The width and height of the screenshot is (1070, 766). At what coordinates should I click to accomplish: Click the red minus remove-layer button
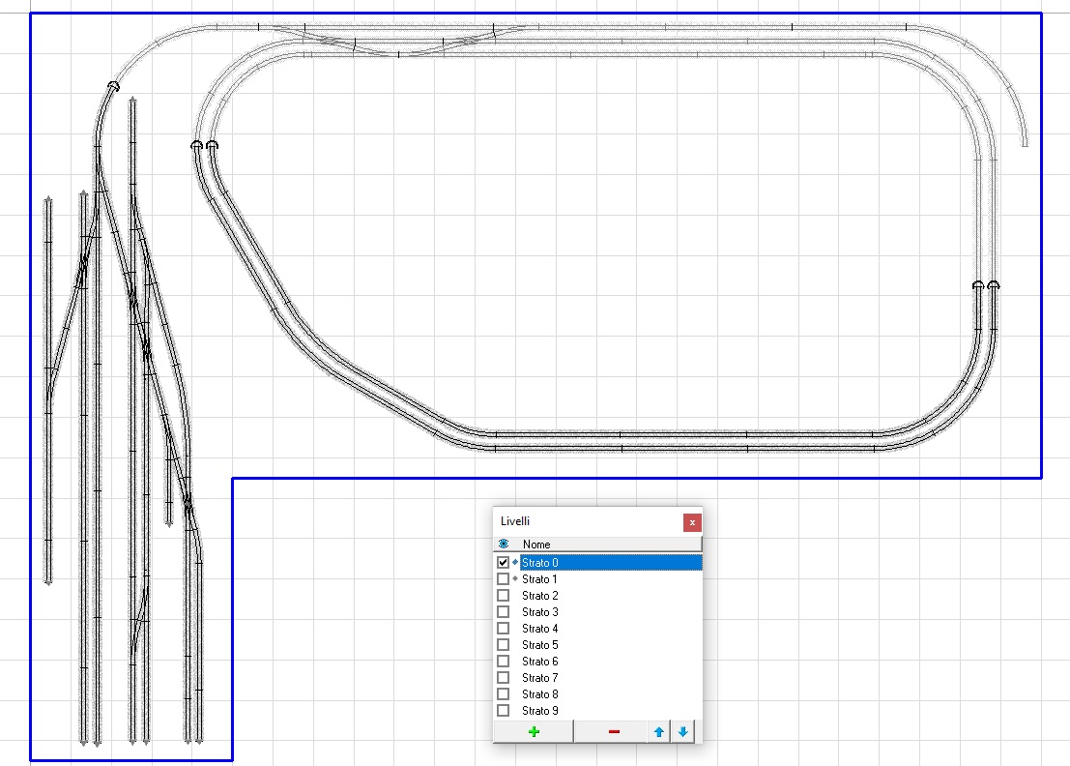coord(614,732)
